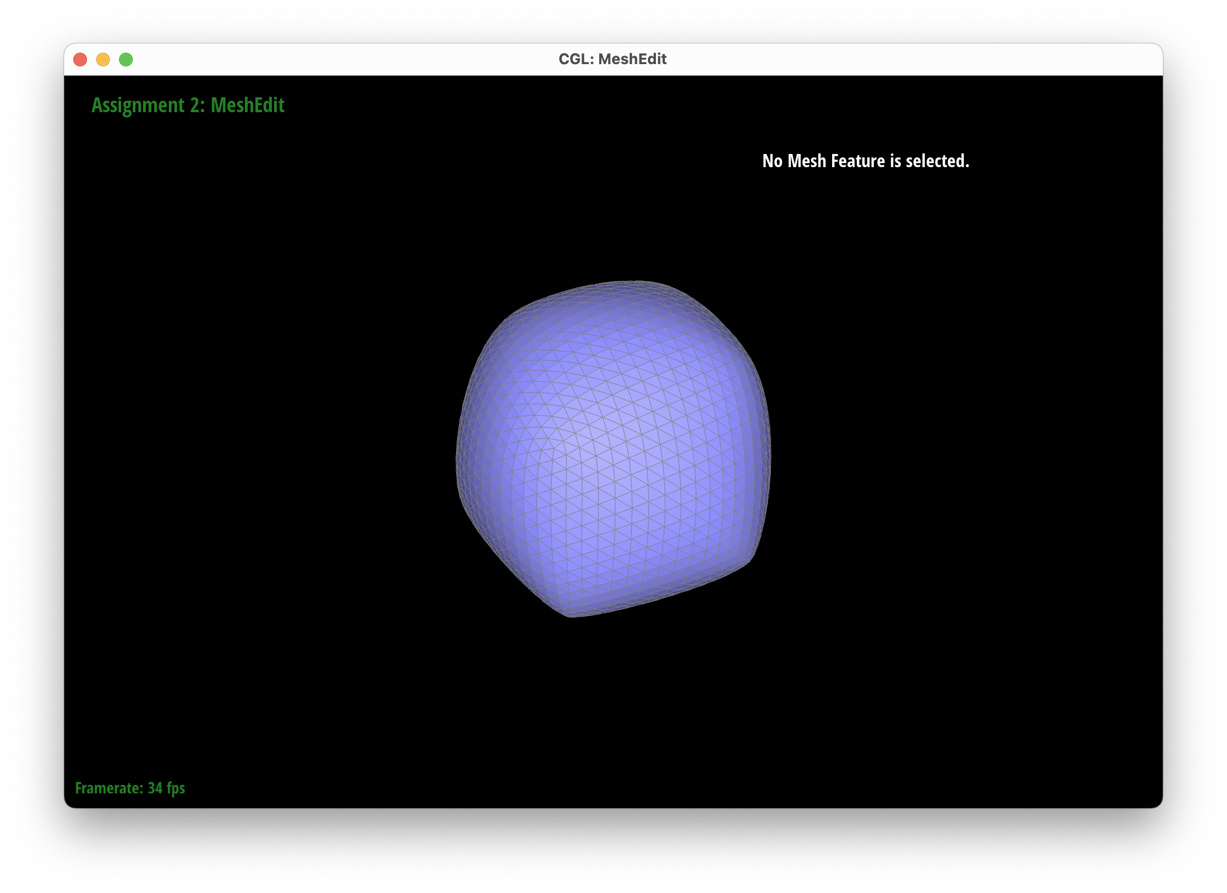
Task: Click the CGL: MeshEdit title bar
Action: click(x=612, y=58)
